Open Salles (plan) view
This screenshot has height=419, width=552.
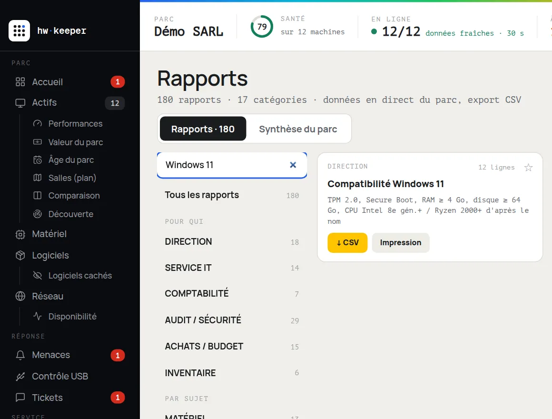(72, 178)
